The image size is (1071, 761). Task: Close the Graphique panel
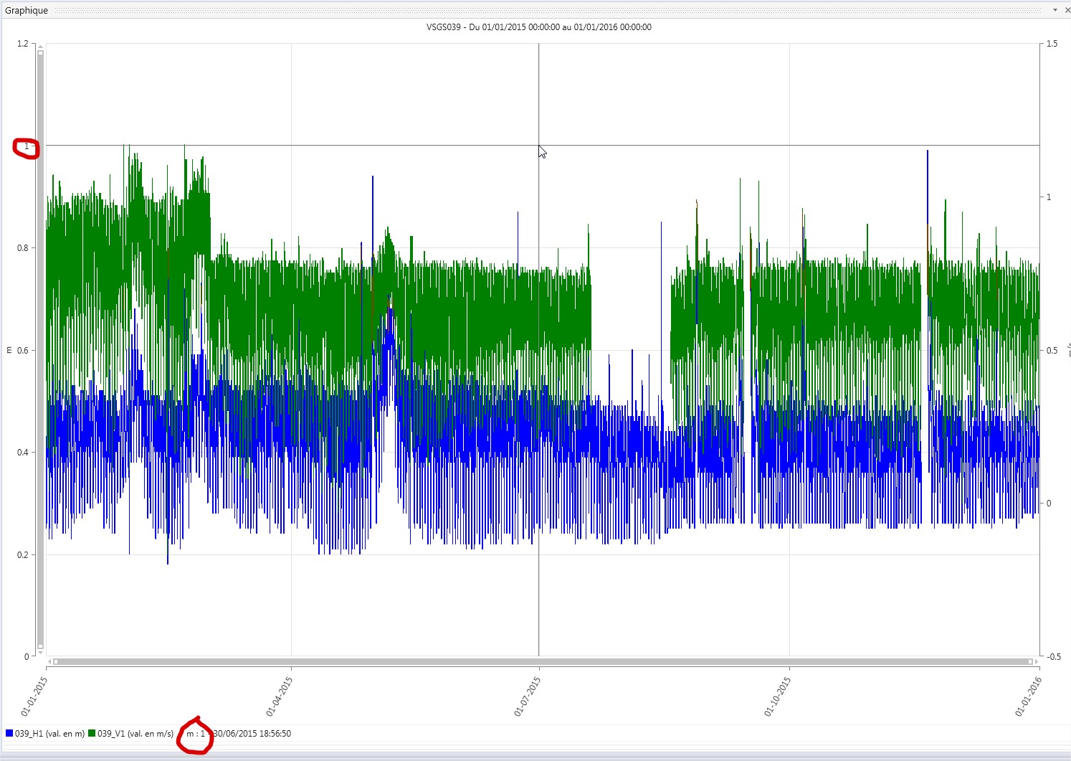pyautogui.click(x=1067, y=10)
